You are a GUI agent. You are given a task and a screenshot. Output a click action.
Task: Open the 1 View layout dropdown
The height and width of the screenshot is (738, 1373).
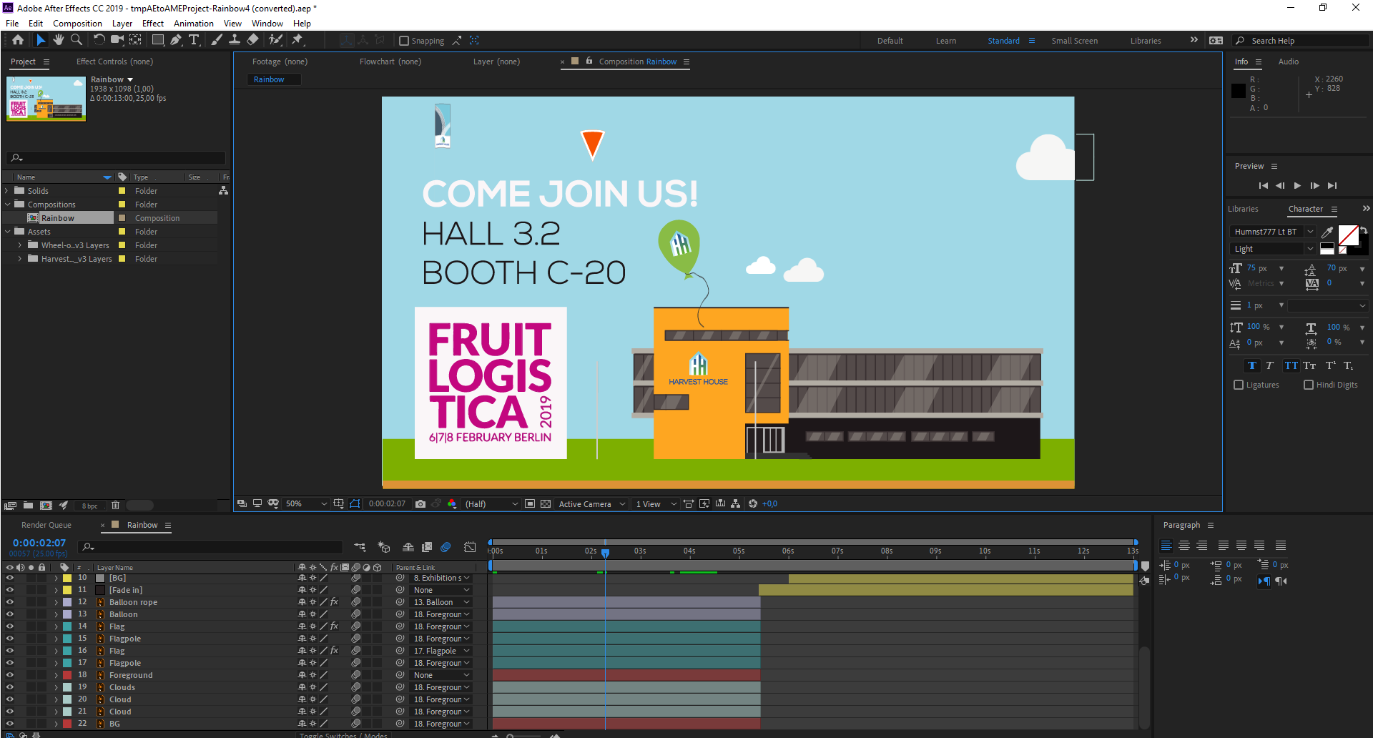point(656,504)
